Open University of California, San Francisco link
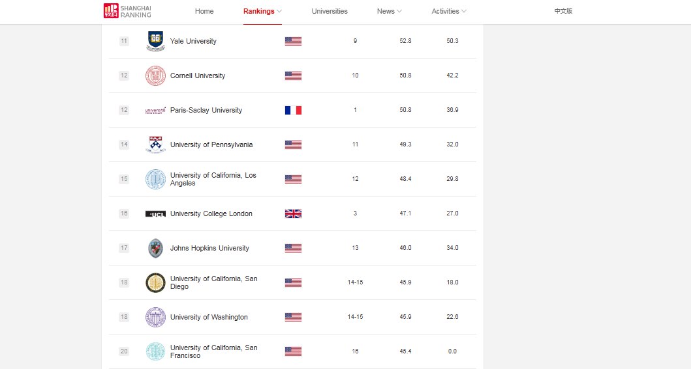The width and height of the screenshot is (691, 369). 214,351
